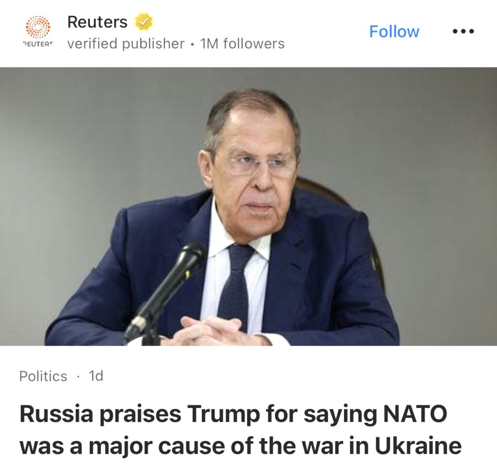Open the headline starting 'Russia praises Trump'

coord(233,416)
